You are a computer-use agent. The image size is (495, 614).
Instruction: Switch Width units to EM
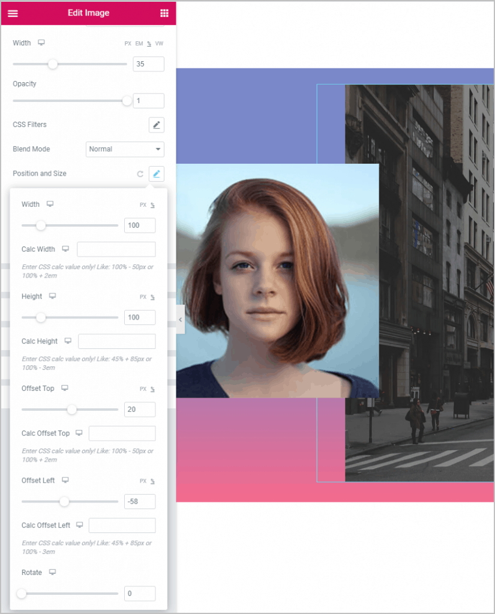click(x=139, y=43)
